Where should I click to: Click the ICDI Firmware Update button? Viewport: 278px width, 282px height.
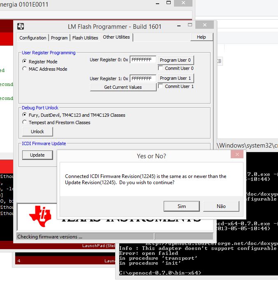click(37, 155)
